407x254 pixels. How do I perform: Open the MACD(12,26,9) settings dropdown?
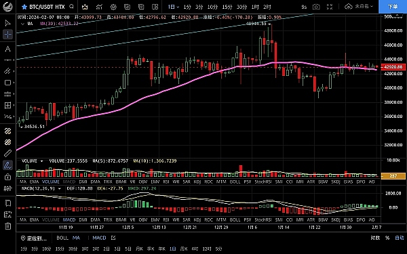(60, 189)
